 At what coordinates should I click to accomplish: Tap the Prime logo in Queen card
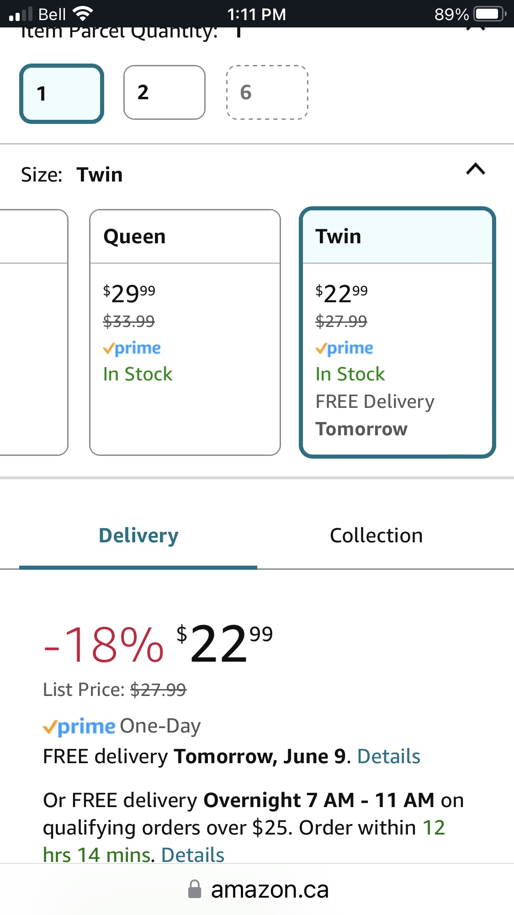point(132,348)
